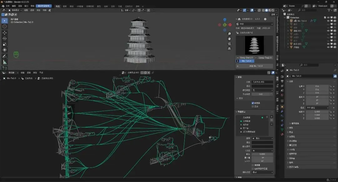Switch to the Geometry Nodes workspace tab
The image size is (338, 182).
(129, 6)
